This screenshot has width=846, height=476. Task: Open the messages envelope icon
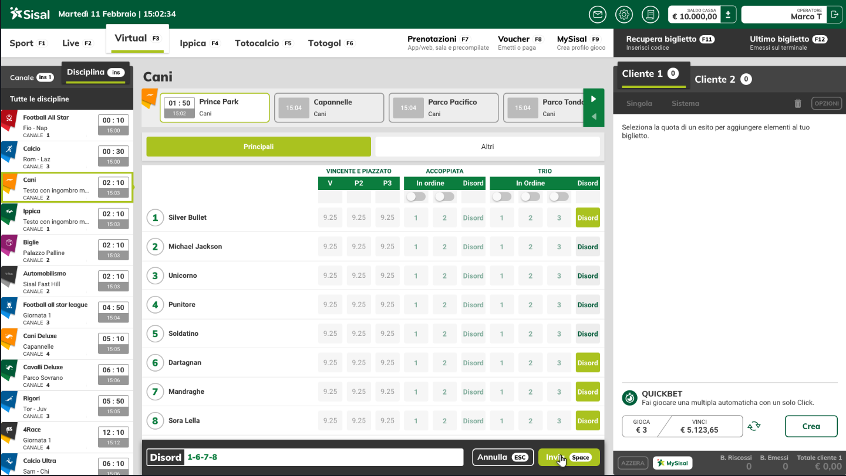pyautogui.click(x=598, y=15)
